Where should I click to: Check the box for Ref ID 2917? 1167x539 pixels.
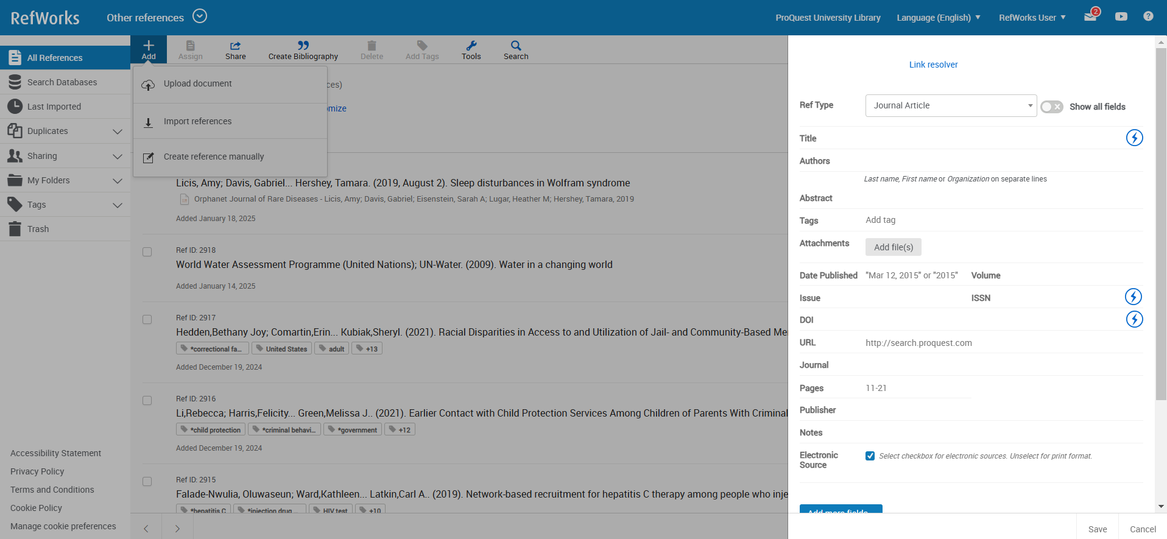click(147, 319)
